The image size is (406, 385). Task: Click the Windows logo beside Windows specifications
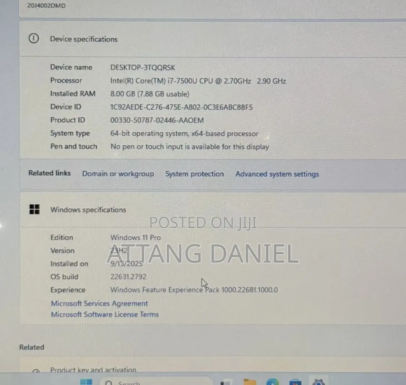point(34,209)
